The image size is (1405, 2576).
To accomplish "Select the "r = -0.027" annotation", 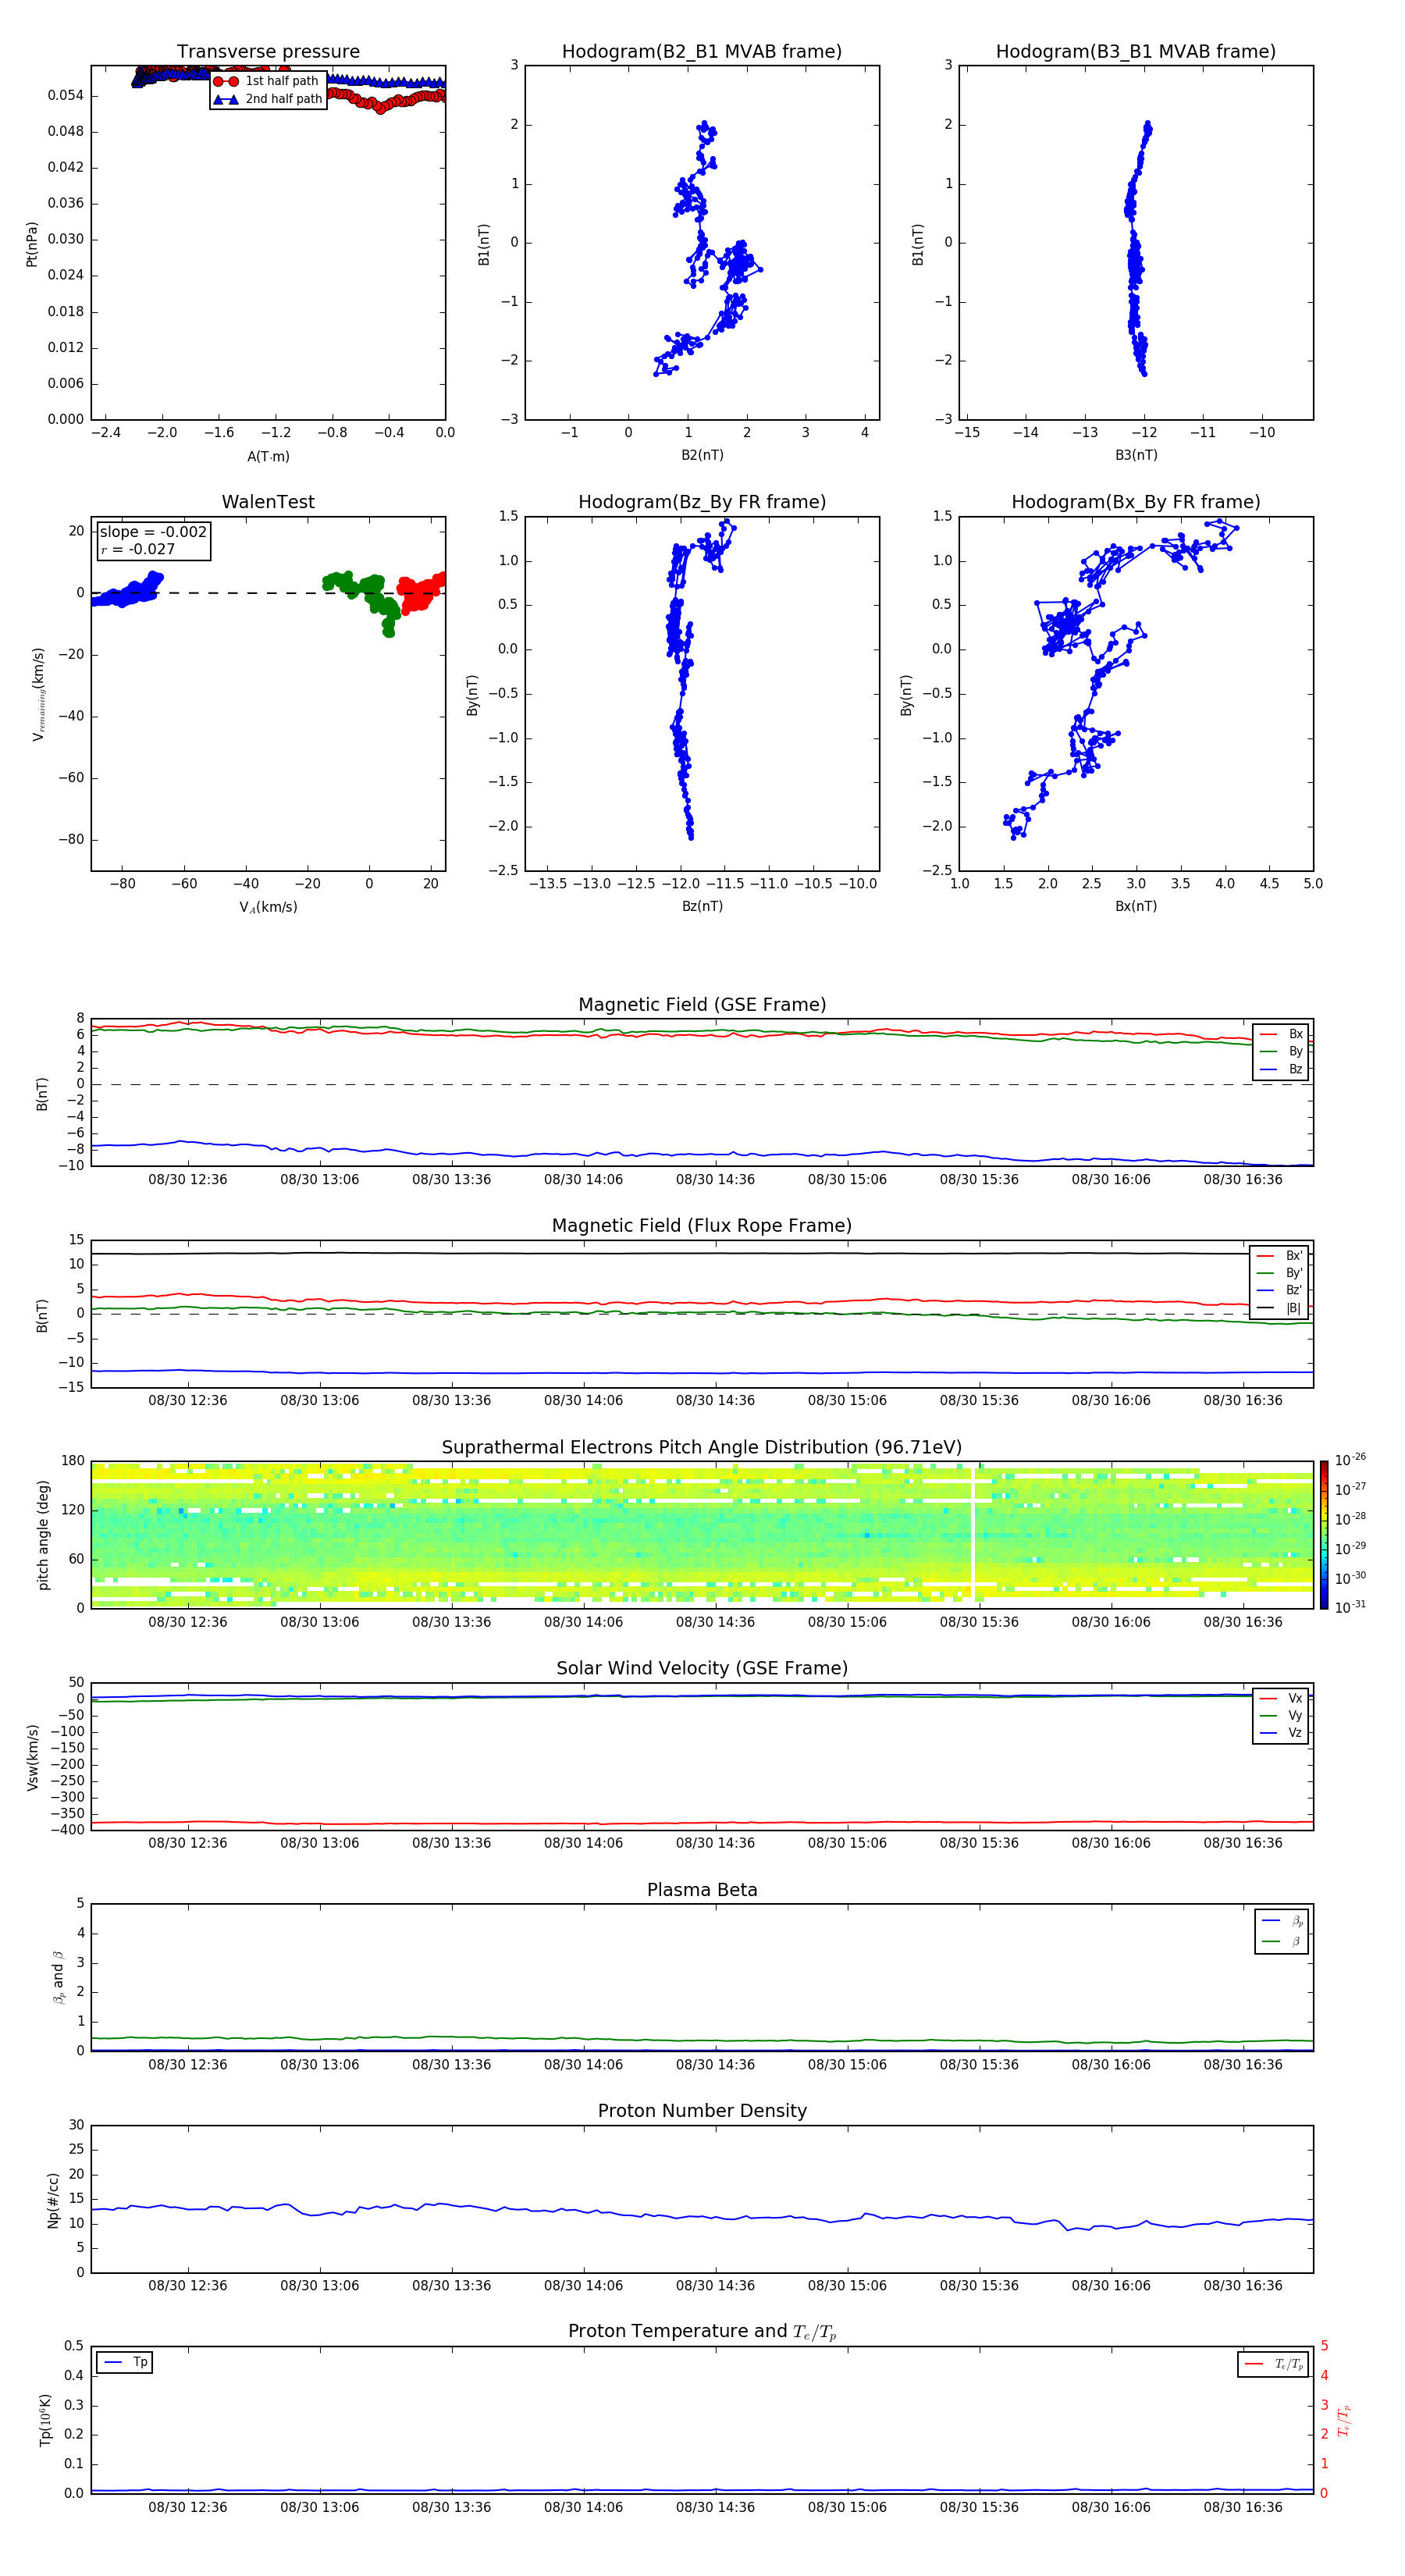I will (x=138, y=549).
